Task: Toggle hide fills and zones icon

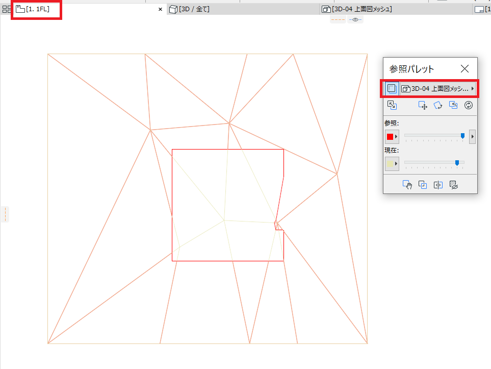Action: (x=453, y=185)
